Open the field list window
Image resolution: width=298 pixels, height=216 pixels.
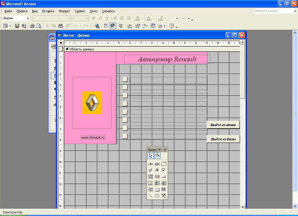pyautogui.click(x=106, y=26)
